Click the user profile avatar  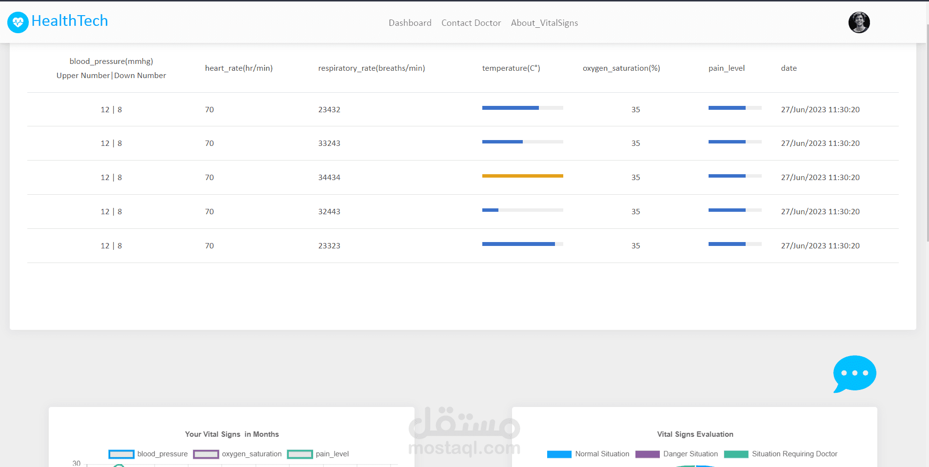click(859, 22)
